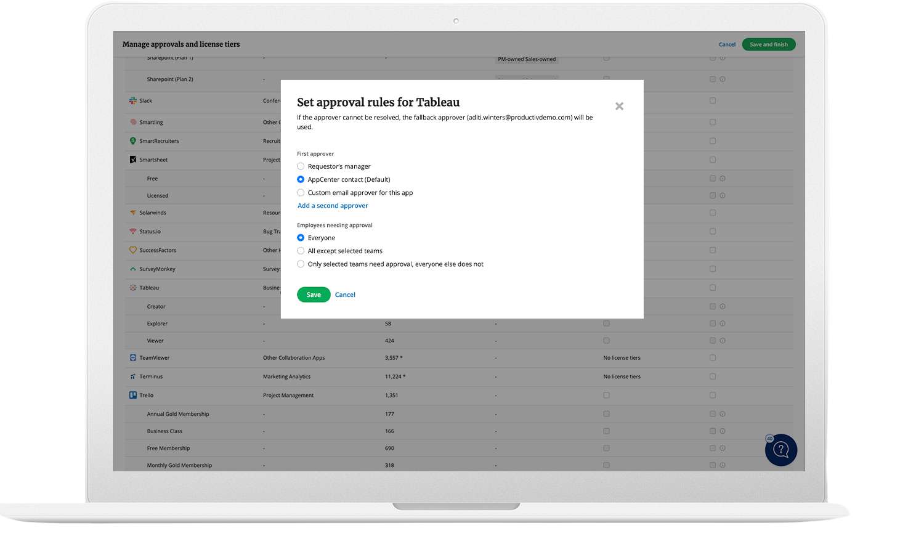Click the Trello row name

[x=147, y=396]
